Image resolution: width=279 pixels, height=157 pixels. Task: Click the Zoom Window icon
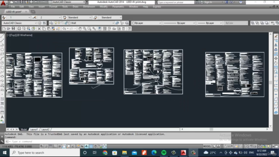coord(89,28)
